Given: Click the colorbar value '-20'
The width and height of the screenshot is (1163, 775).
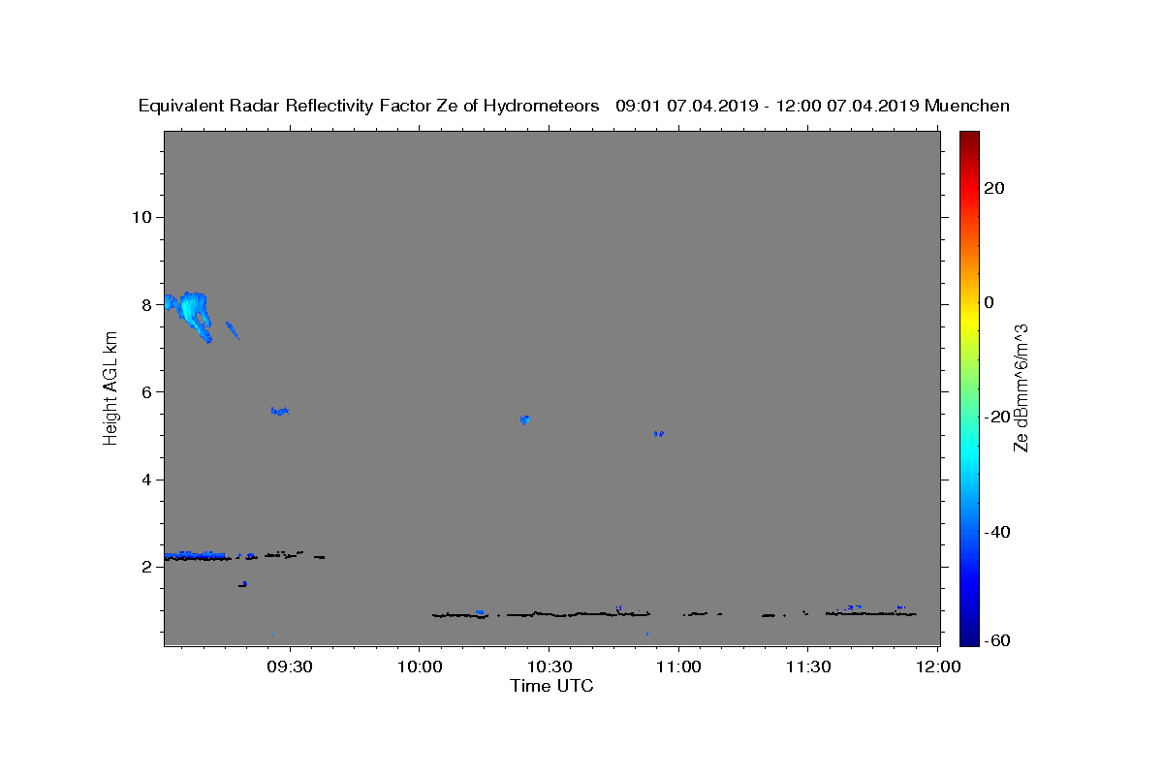Looking at the screenshot, I should coord(998,417).
